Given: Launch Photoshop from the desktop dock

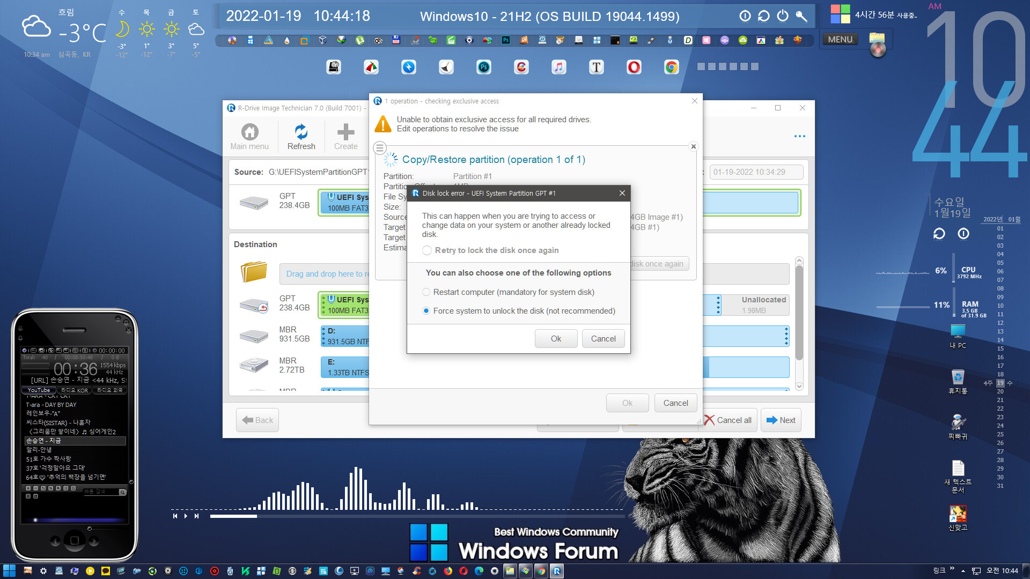Looking at the screenshot, I should click(484, 67).
